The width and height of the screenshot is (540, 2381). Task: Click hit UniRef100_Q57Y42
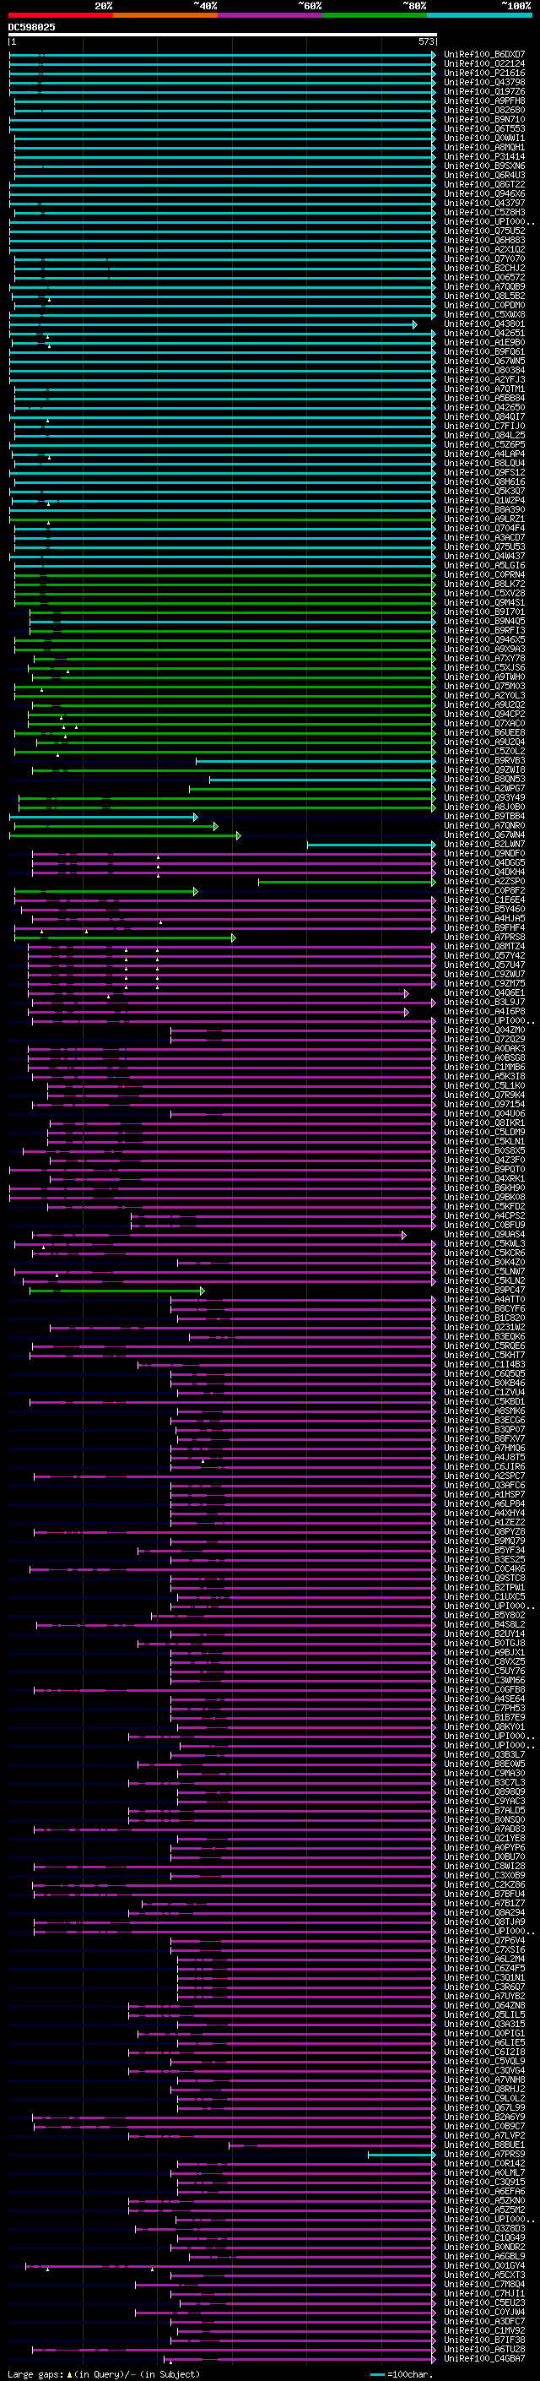[484, 957]
